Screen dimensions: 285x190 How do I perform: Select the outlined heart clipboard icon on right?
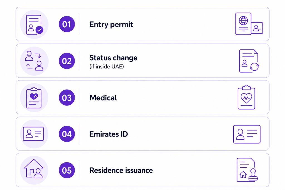[247, 97]
